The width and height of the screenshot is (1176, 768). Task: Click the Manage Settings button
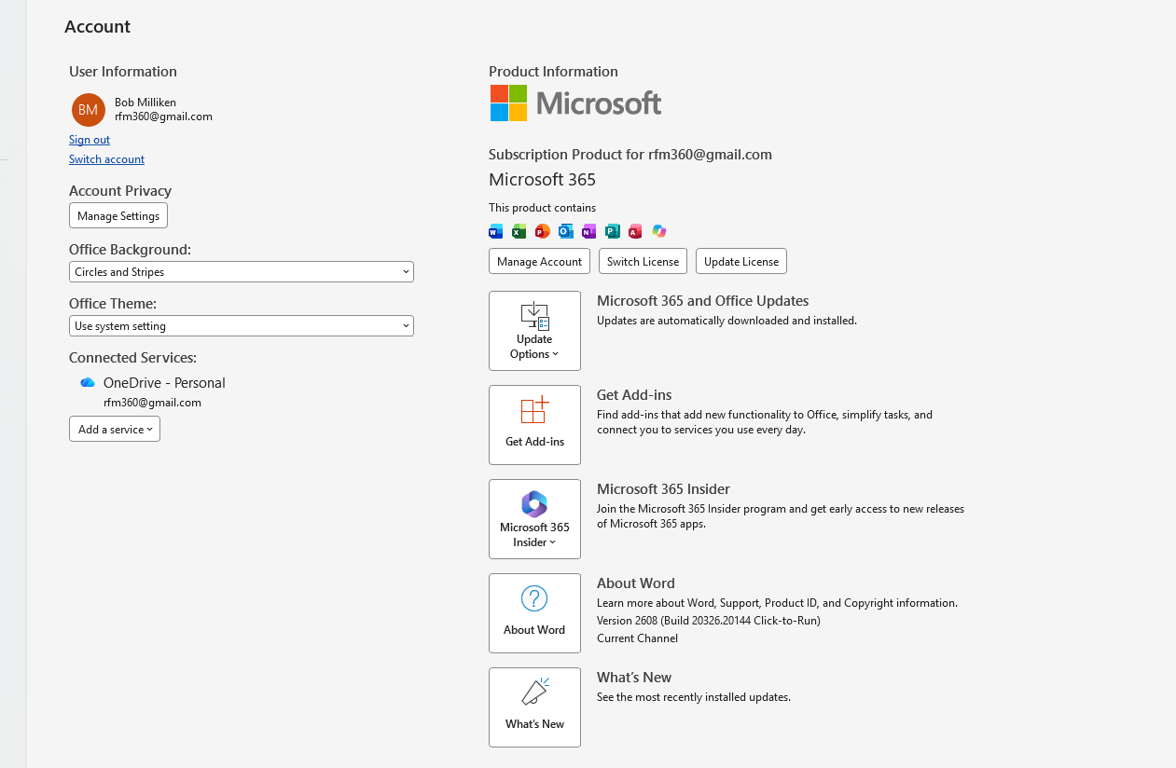coord(118,215)
